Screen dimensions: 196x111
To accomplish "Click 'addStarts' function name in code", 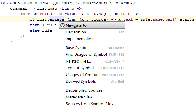I will pos(21,3).
